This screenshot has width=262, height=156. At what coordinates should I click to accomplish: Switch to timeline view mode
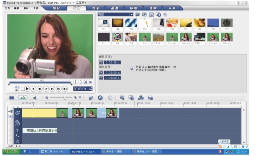point(23,98)
